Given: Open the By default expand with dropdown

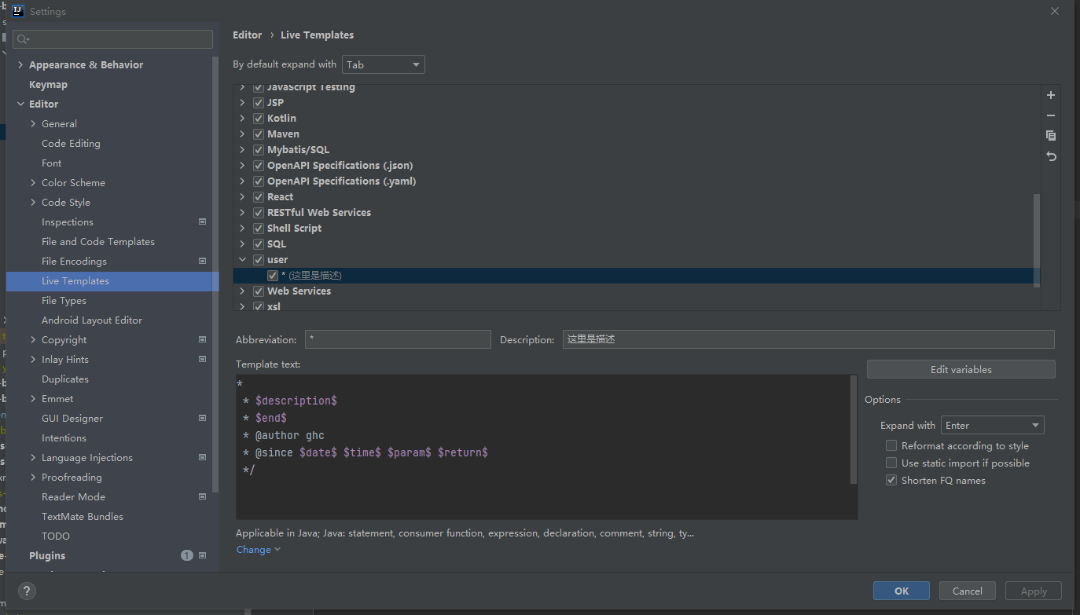Looking at the screenshot, I should [x=384, y=64].
